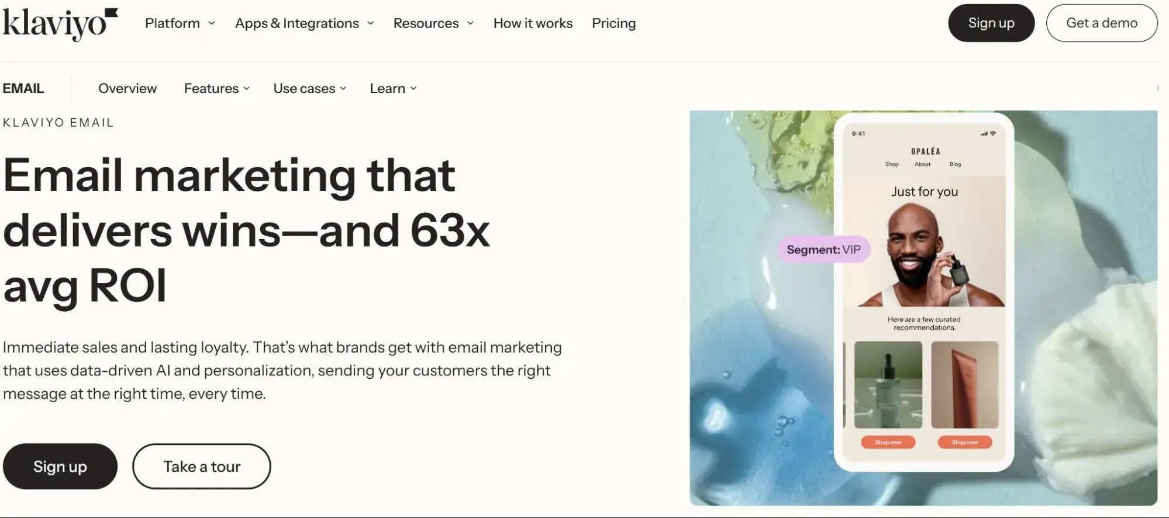Click the wifi icon on the phone mockup
This screenshot has height=518, width=1169.
coord(992,133)
